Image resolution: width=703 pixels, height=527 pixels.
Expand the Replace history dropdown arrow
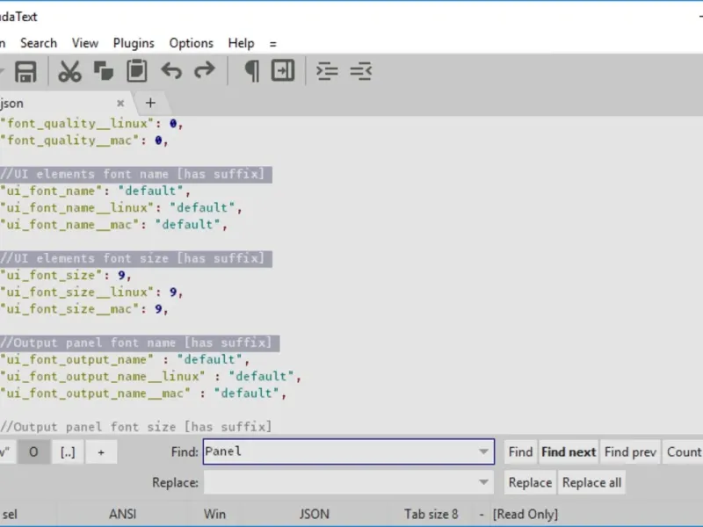pyautogui.click(x=484, y=482)
